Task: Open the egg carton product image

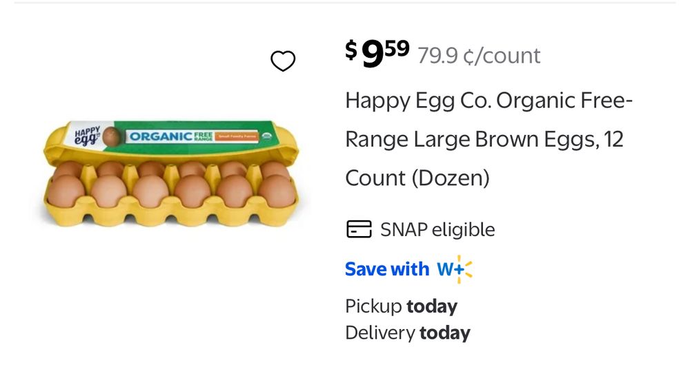Action: pos(171,174)
